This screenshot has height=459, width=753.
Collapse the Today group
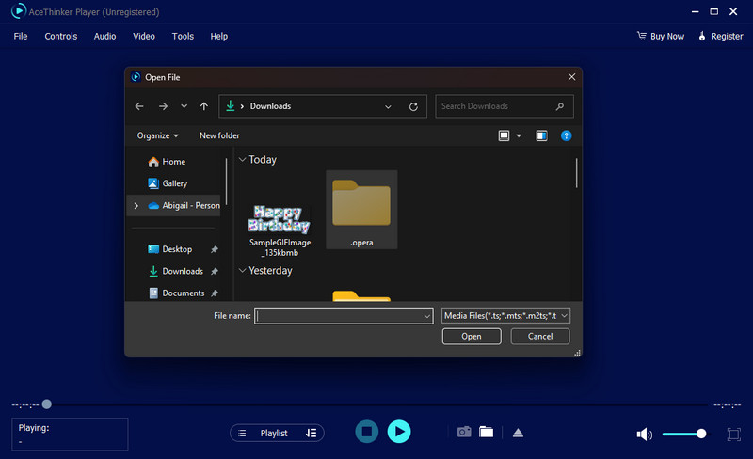coord(243,159)
